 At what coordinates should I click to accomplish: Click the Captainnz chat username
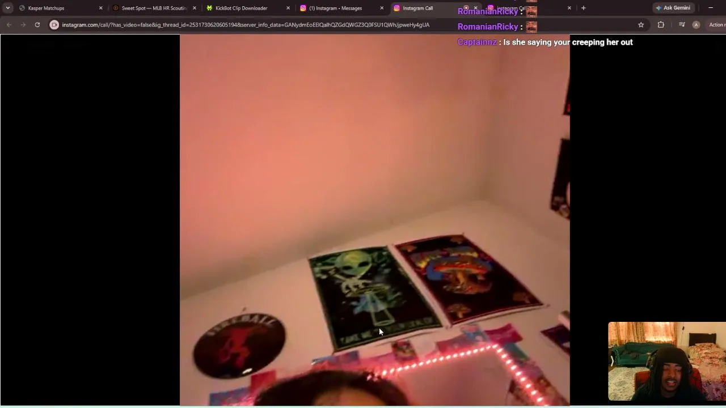477,42
